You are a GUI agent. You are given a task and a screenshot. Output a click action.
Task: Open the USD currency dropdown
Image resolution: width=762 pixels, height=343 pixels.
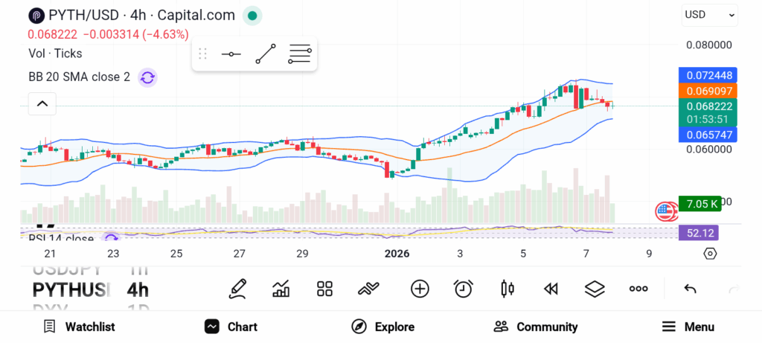tap(710, 14)
